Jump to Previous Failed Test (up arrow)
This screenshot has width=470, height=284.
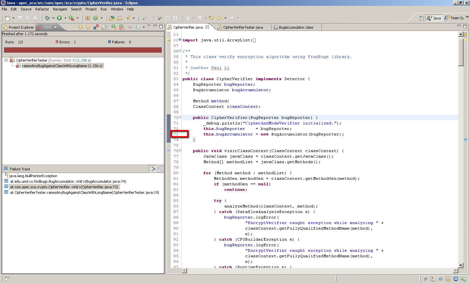88,27
